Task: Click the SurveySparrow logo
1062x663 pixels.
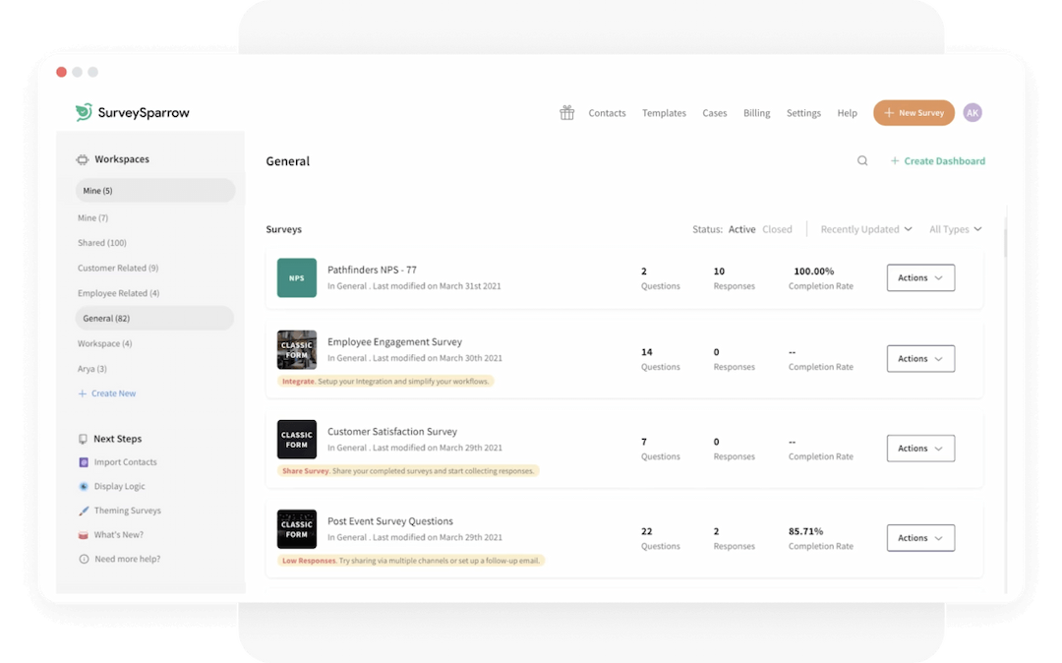Action: 133,113
